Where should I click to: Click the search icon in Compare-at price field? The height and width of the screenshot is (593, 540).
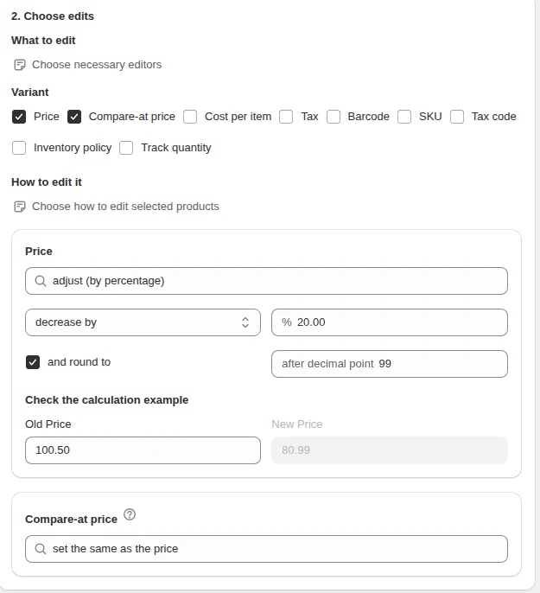(x=41, y=549)
